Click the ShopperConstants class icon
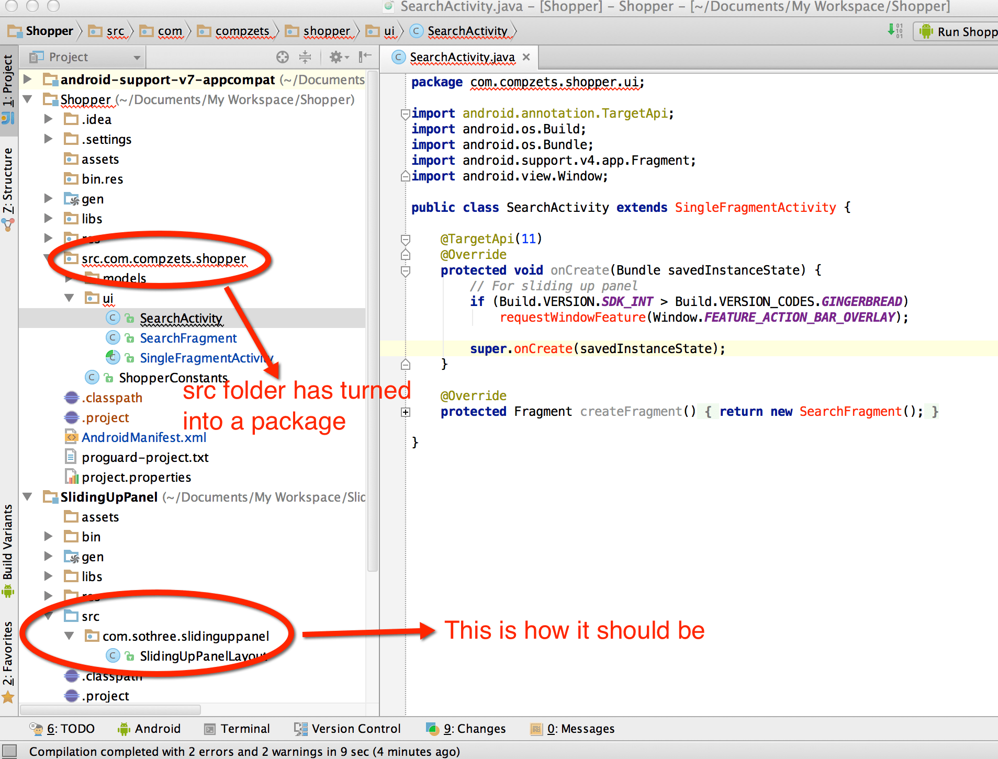 point(92,377)
